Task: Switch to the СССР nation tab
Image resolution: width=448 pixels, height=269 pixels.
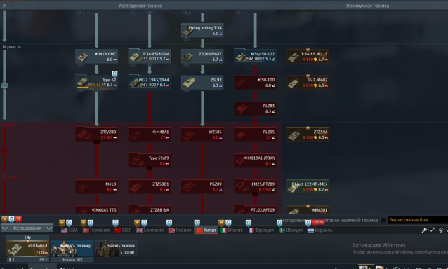Action: (123, 230)
